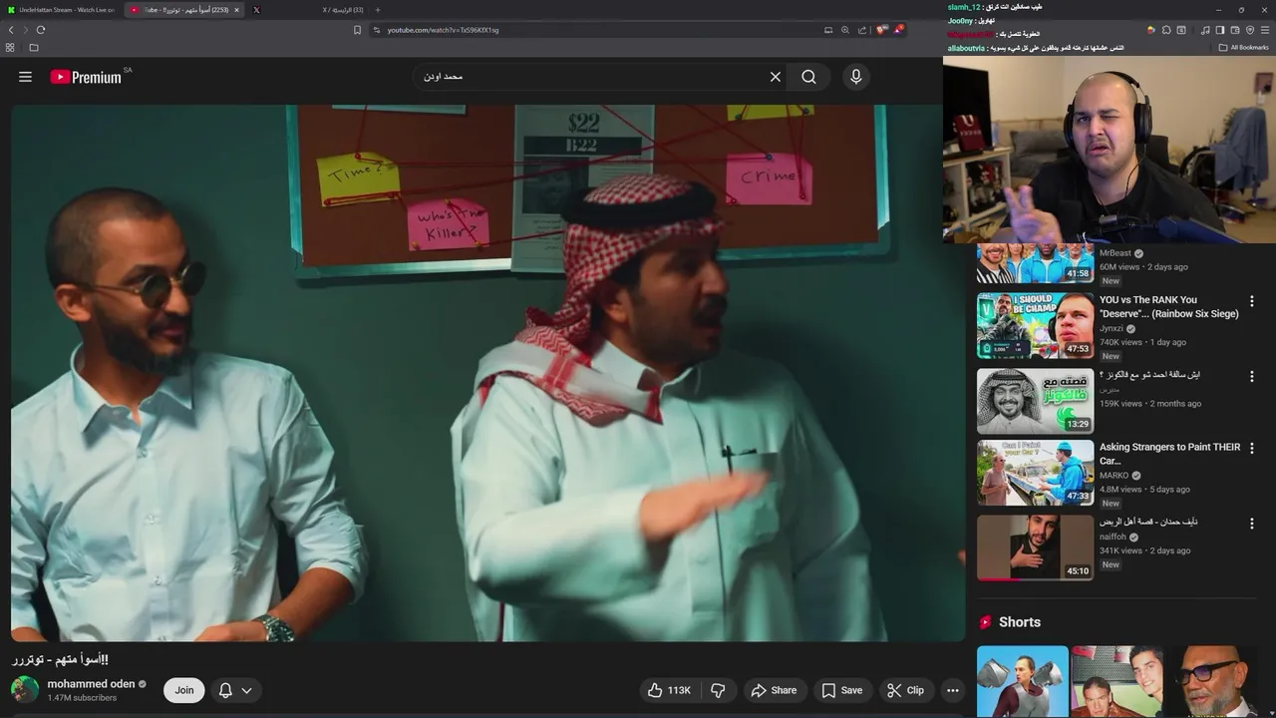Open more actions ellipsis under video

pyautogui.click(x=952, y=690)
